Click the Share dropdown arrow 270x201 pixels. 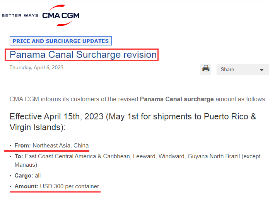tap(261, 70)
